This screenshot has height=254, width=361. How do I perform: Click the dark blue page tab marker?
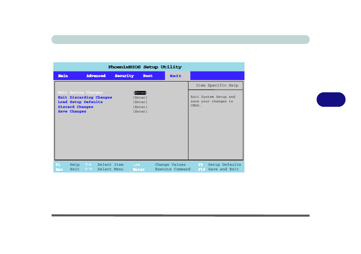(331, 99)
